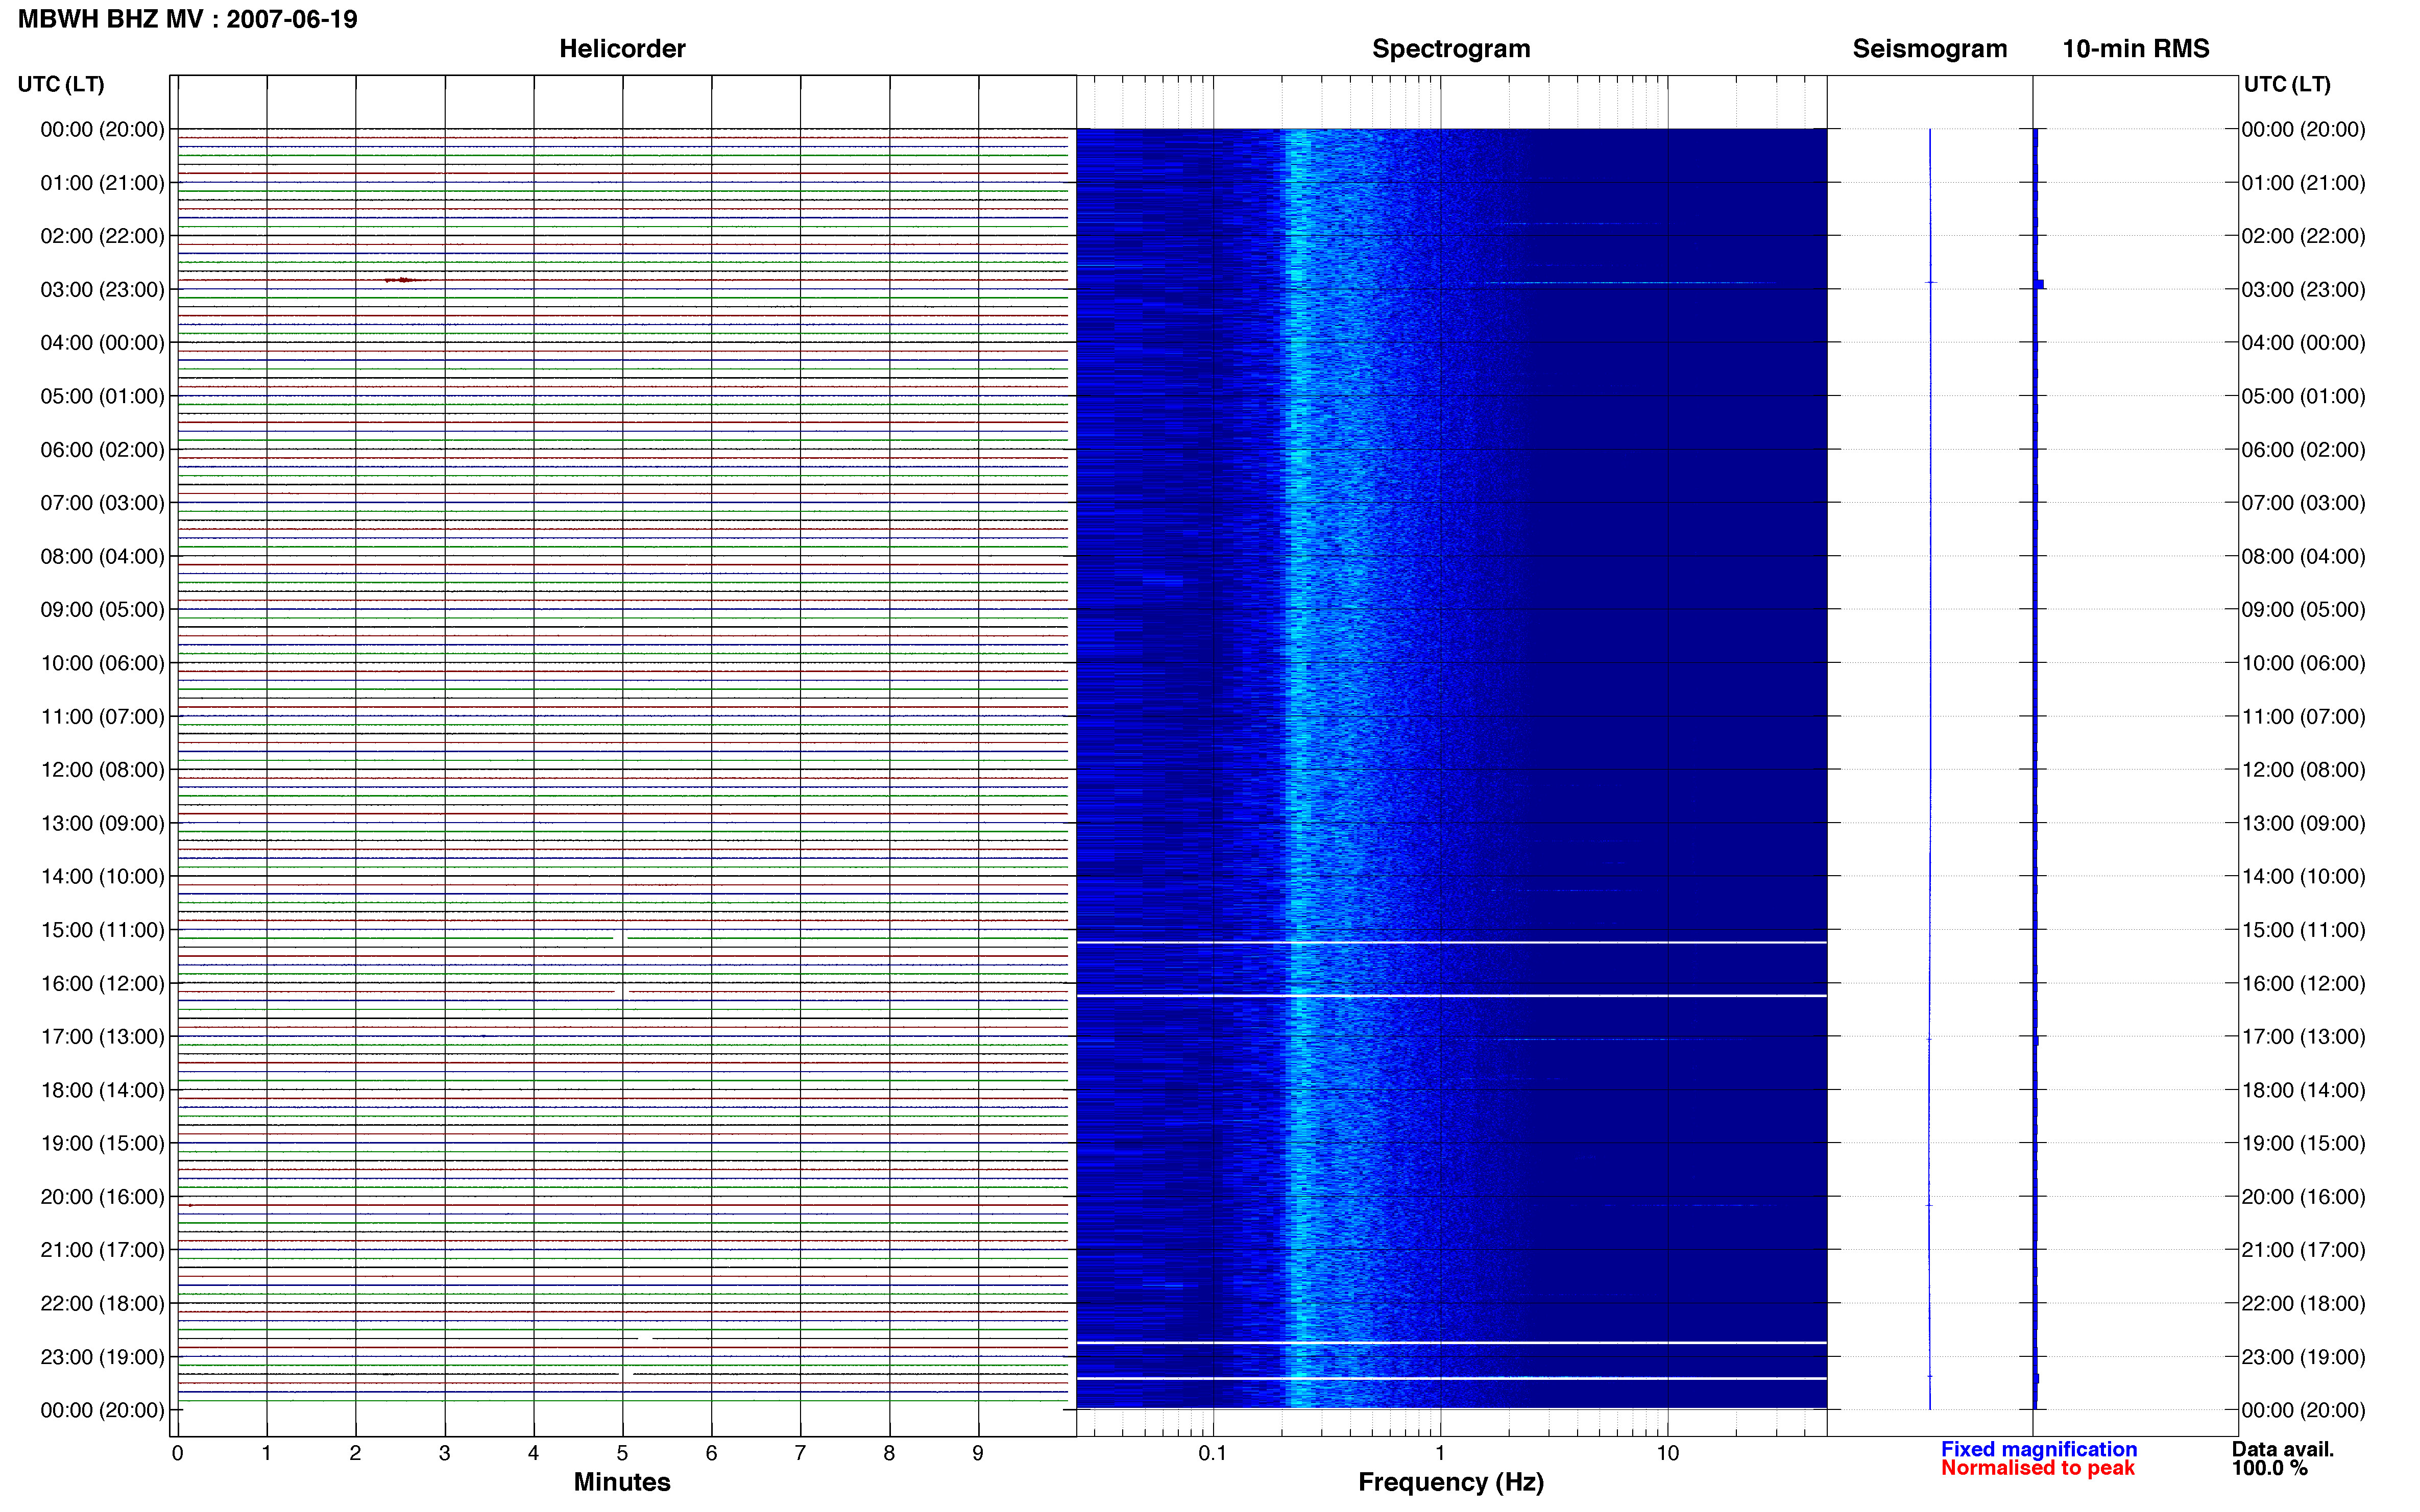Click the Seismogram column heading
2420x1512 pixels.
point(1929,49)
